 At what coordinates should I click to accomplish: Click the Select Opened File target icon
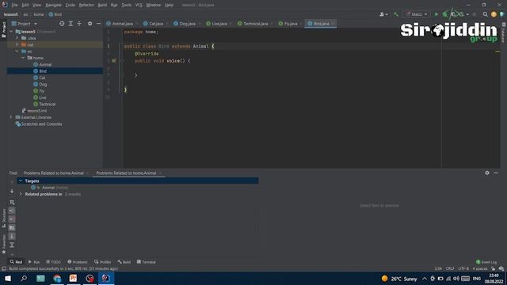coord(62,24)
